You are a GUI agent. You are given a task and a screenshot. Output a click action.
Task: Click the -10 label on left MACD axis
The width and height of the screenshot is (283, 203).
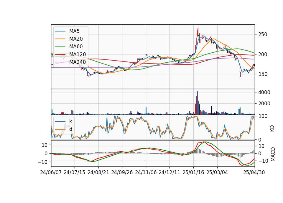[42, 162]
